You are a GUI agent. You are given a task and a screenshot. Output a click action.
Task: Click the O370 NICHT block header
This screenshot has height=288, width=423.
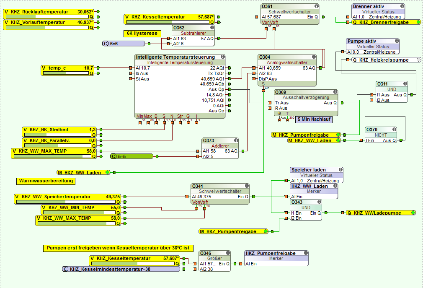[381, 130]
